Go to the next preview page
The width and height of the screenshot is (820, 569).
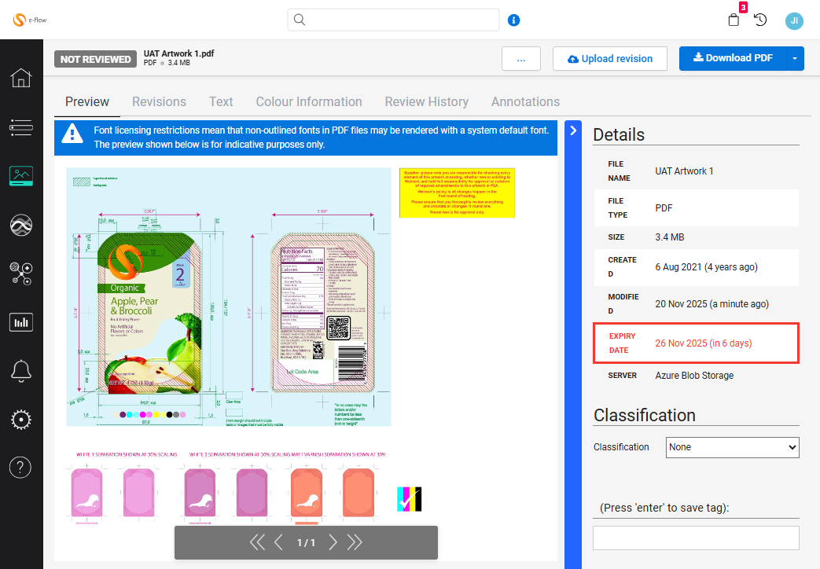(333, 542)
